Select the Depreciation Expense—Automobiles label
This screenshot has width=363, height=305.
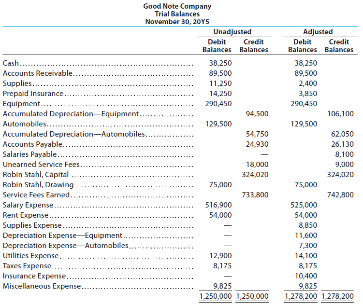point(66,246)
